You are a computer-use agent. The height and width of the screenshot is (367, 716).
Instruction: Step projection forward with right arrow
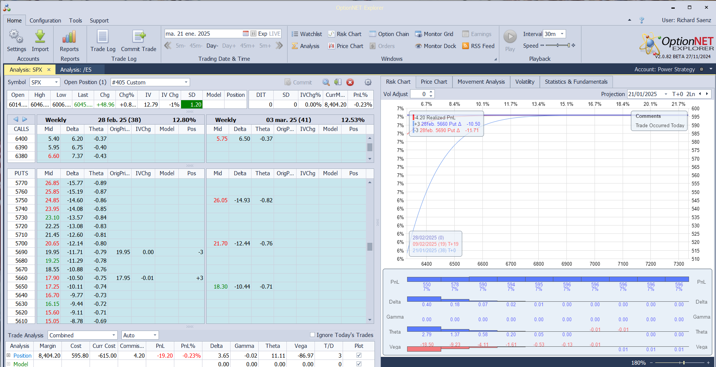click(707, 94)
